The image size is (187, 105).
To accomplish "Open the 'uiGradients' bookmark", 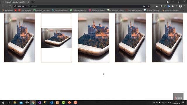I will [97, 10].
